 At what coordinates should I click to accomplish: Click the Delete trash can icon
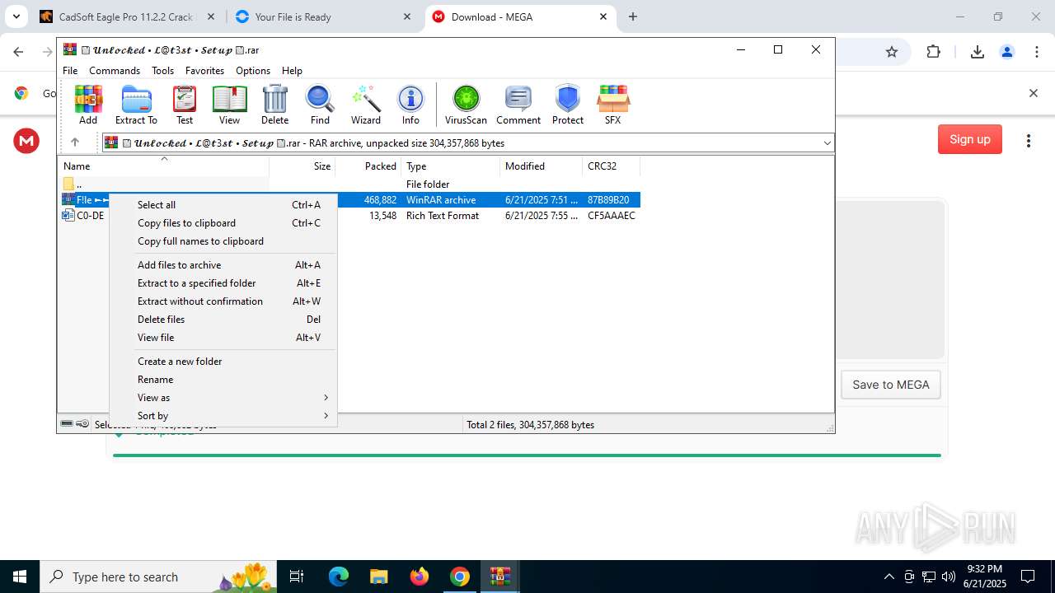274,105
